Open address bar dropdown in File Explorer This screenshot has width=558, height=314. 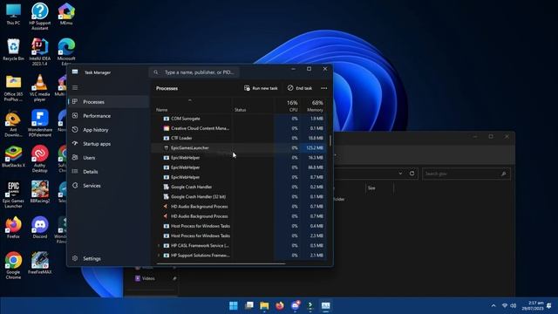click(x=400, y=174)
